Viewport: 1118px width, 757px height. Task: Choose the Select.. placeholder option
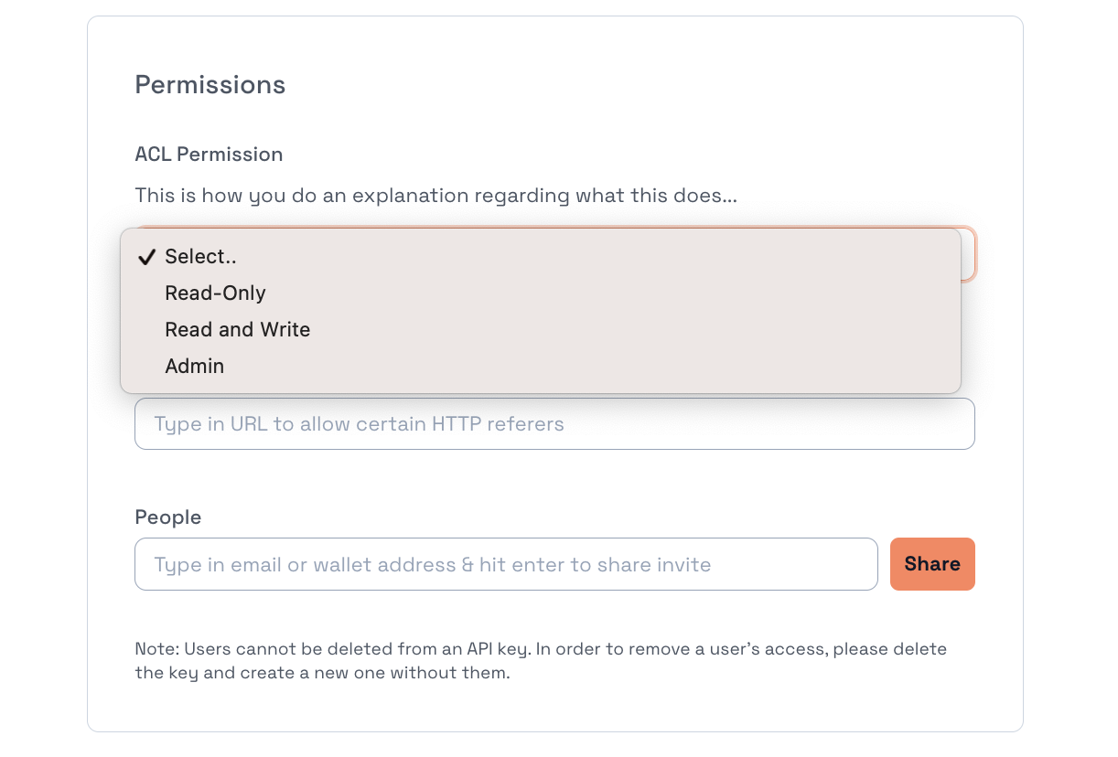tap(200, 257)
